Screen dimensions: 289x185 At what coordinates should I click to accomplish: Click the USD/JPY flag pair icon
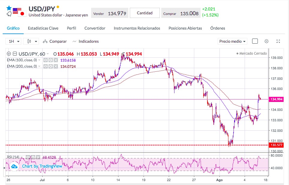coord(19,12)
